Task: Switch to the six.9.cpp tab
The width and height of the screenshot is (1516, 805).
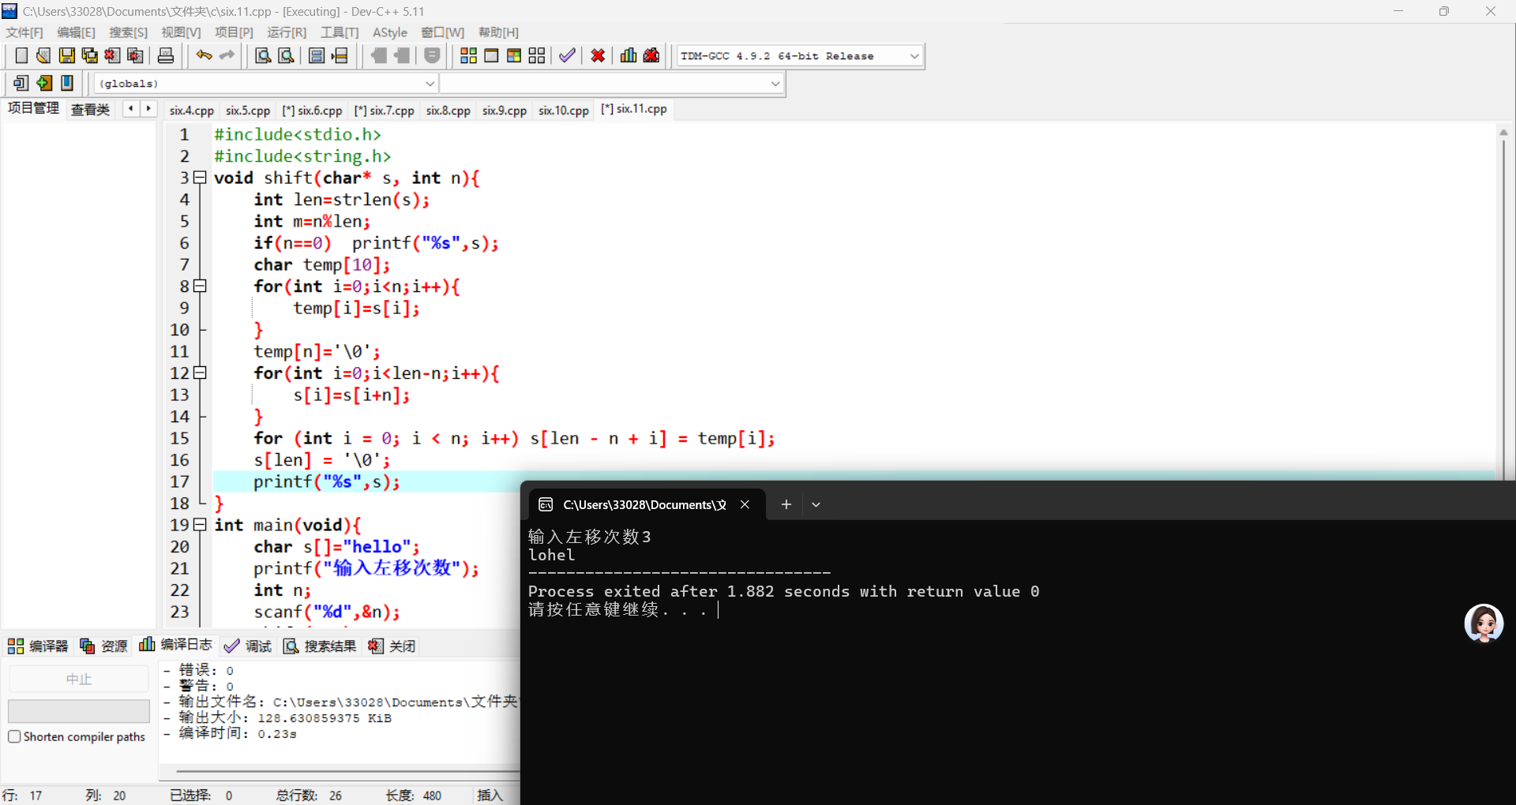Action: click(x=505, y=110)
